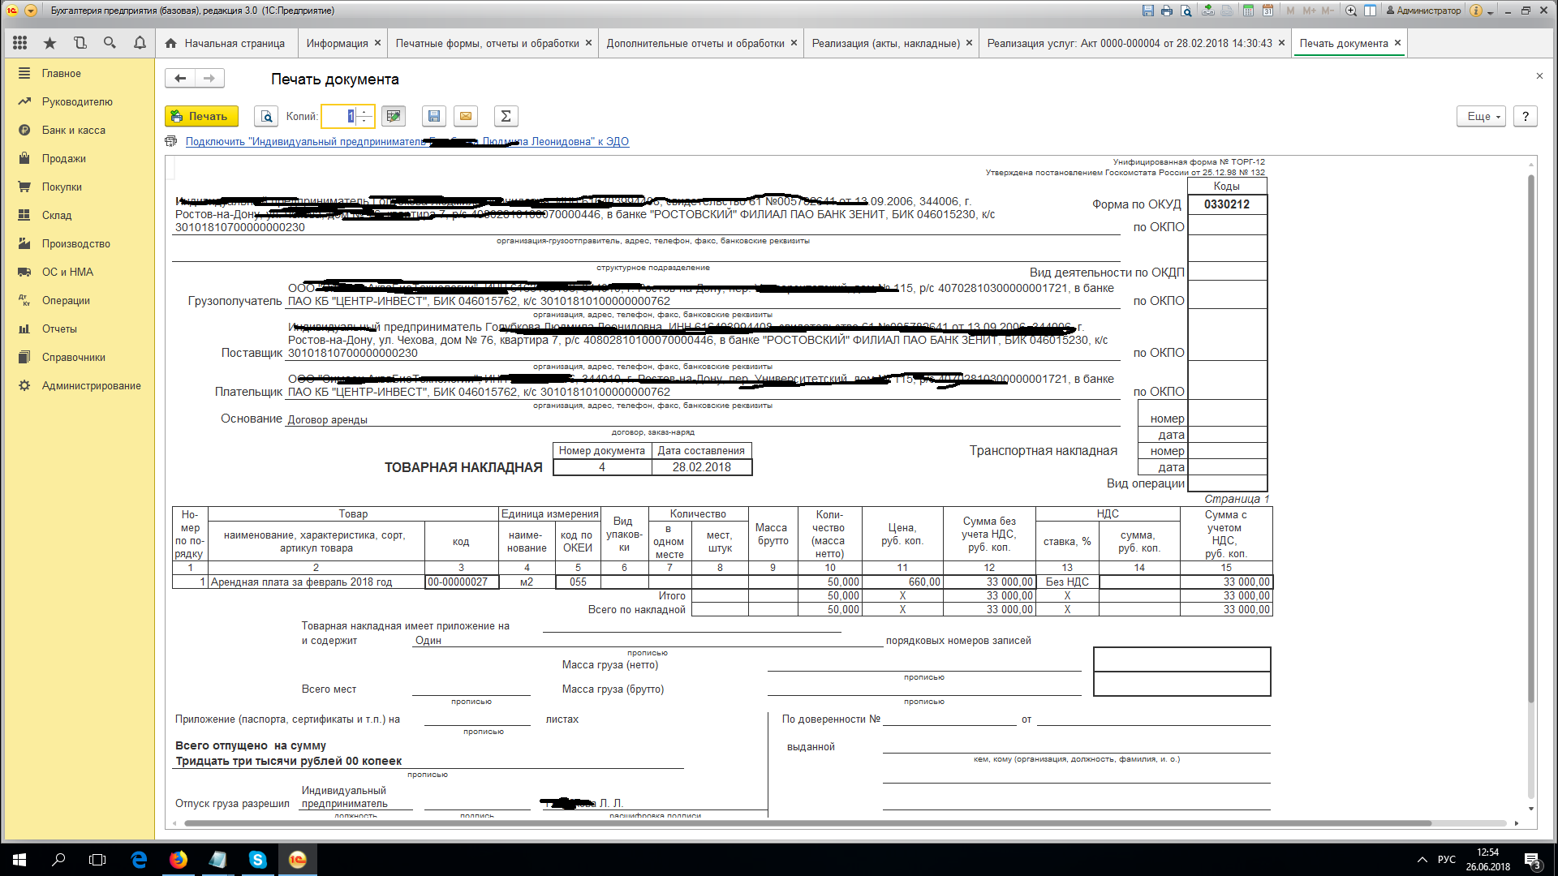Viewport: 1558px width, 876px height.
Task: Open Windows Start menu
Action: (19, 860)
